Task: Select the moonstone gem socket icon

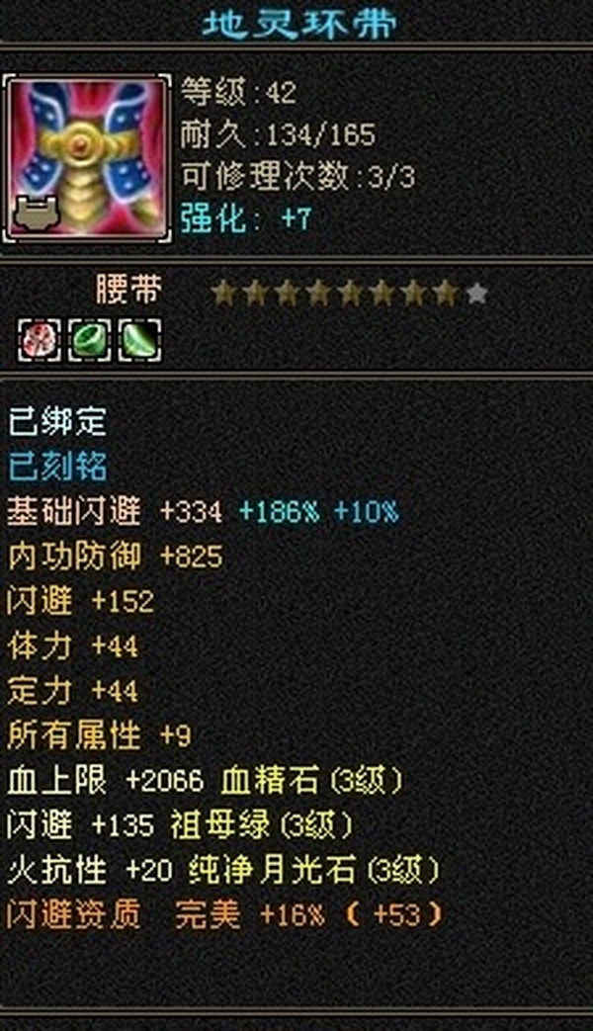Action: 139,340
